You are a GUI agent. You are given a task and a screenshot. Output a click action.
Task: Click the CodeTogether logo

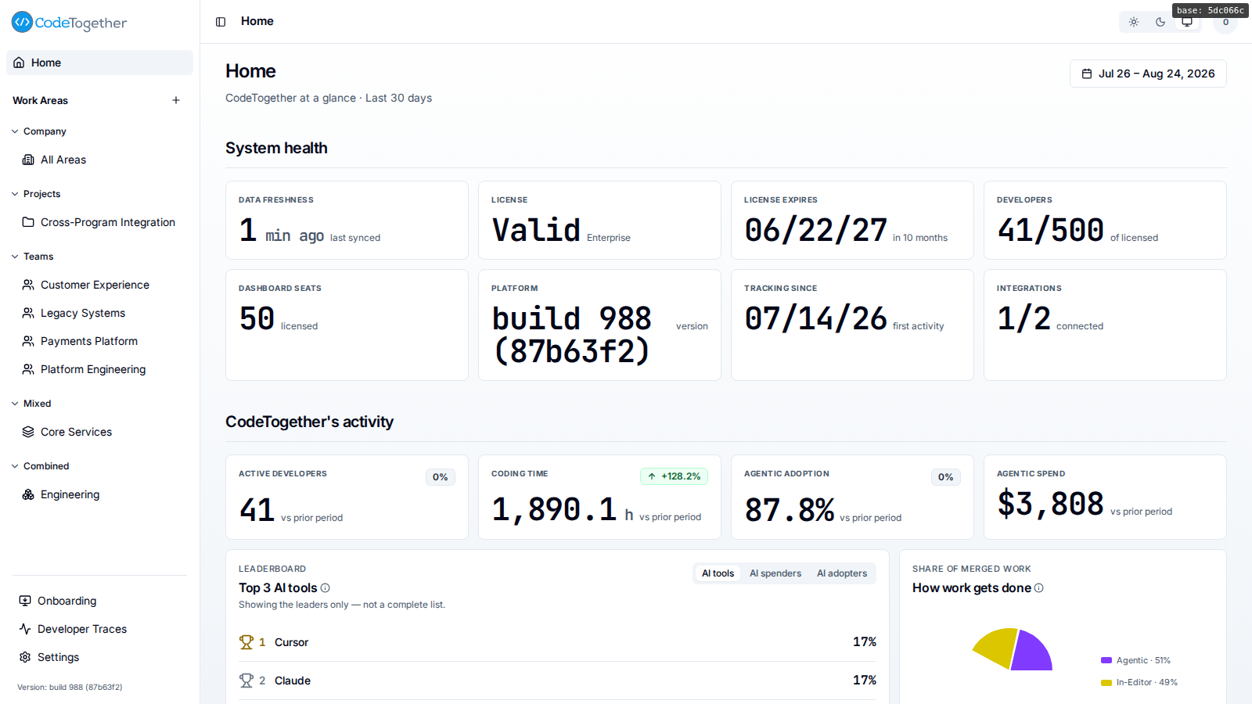69,23
